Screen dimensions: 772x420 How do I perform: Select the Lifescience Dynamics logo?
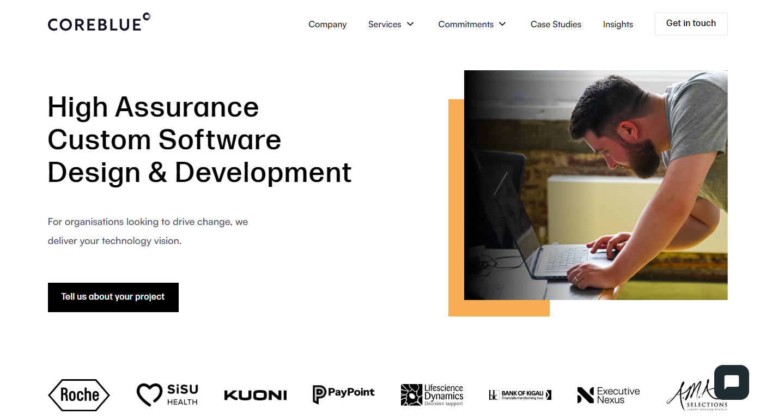(x=432, y=395)
